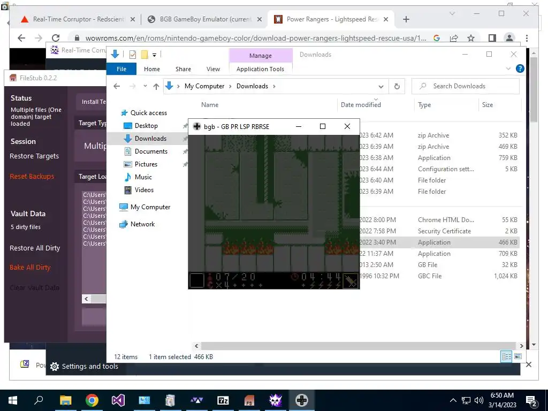Open the Customize Quick Access Toolbar dropdown
The height and width of the screenshot is (411, 548).
(154, 55)
